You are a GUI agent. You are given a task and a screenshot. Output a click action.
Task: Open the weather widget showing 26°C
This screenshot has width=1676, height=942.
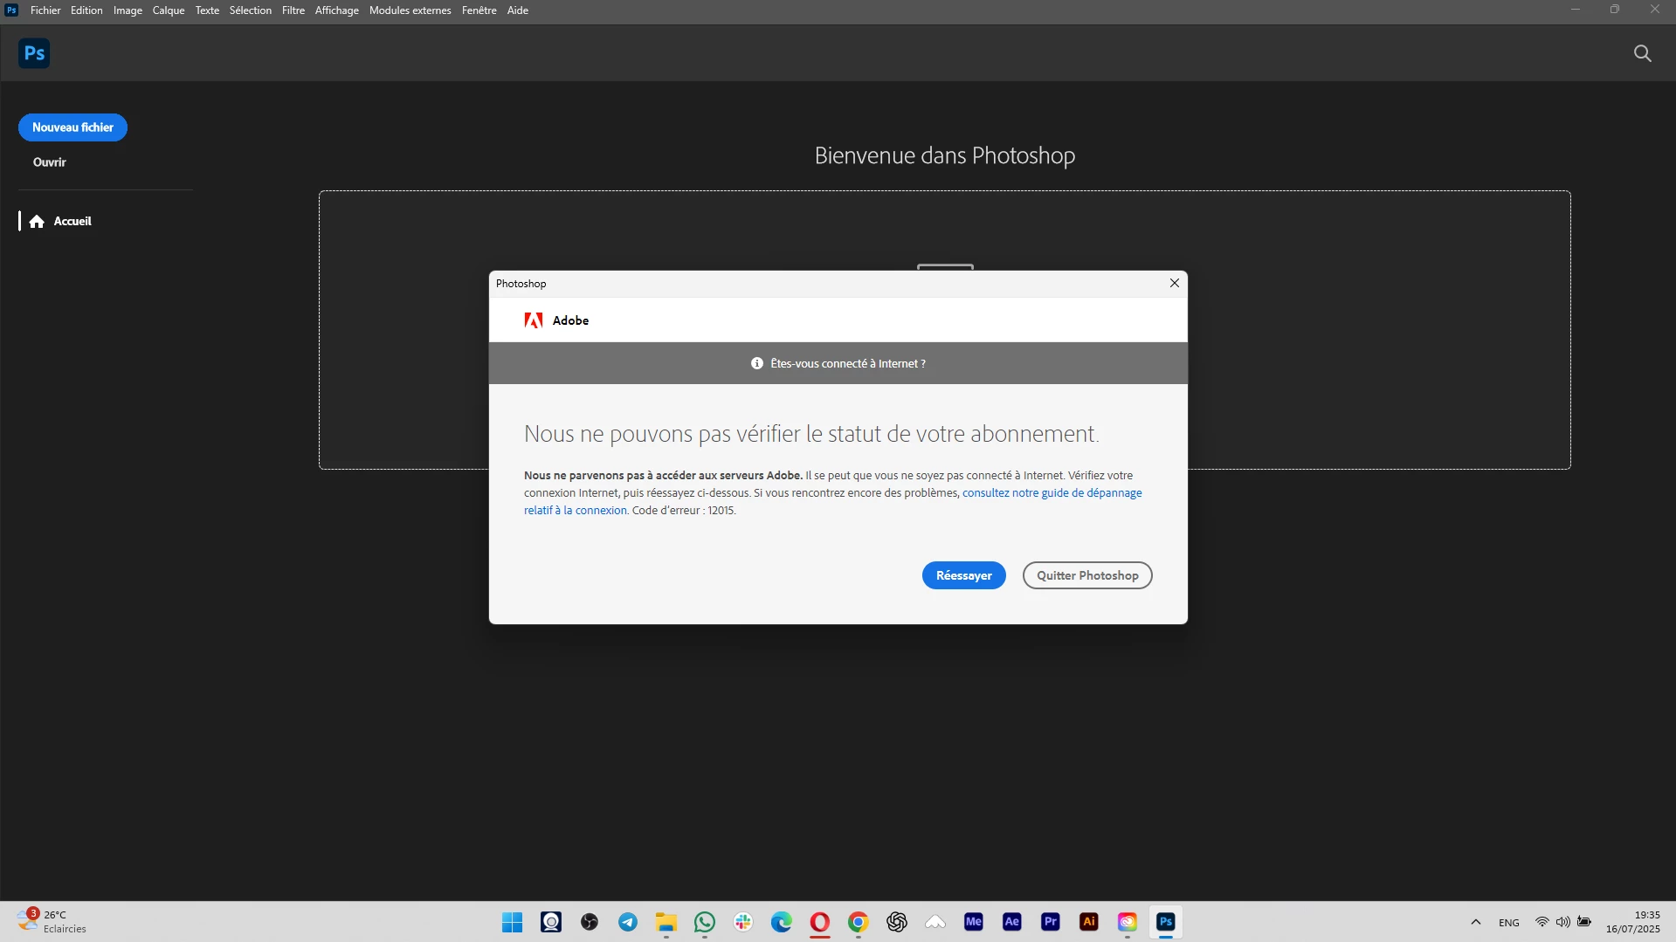(52, 922)
